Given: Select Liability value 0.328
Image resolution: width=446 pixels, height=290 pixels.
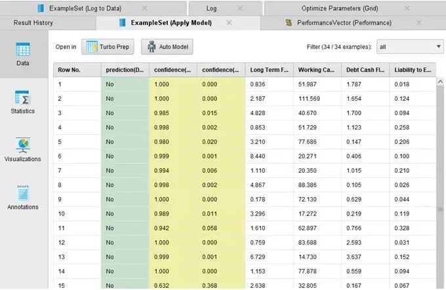Looking at the screenshot, I should click(x=401, y=228).
